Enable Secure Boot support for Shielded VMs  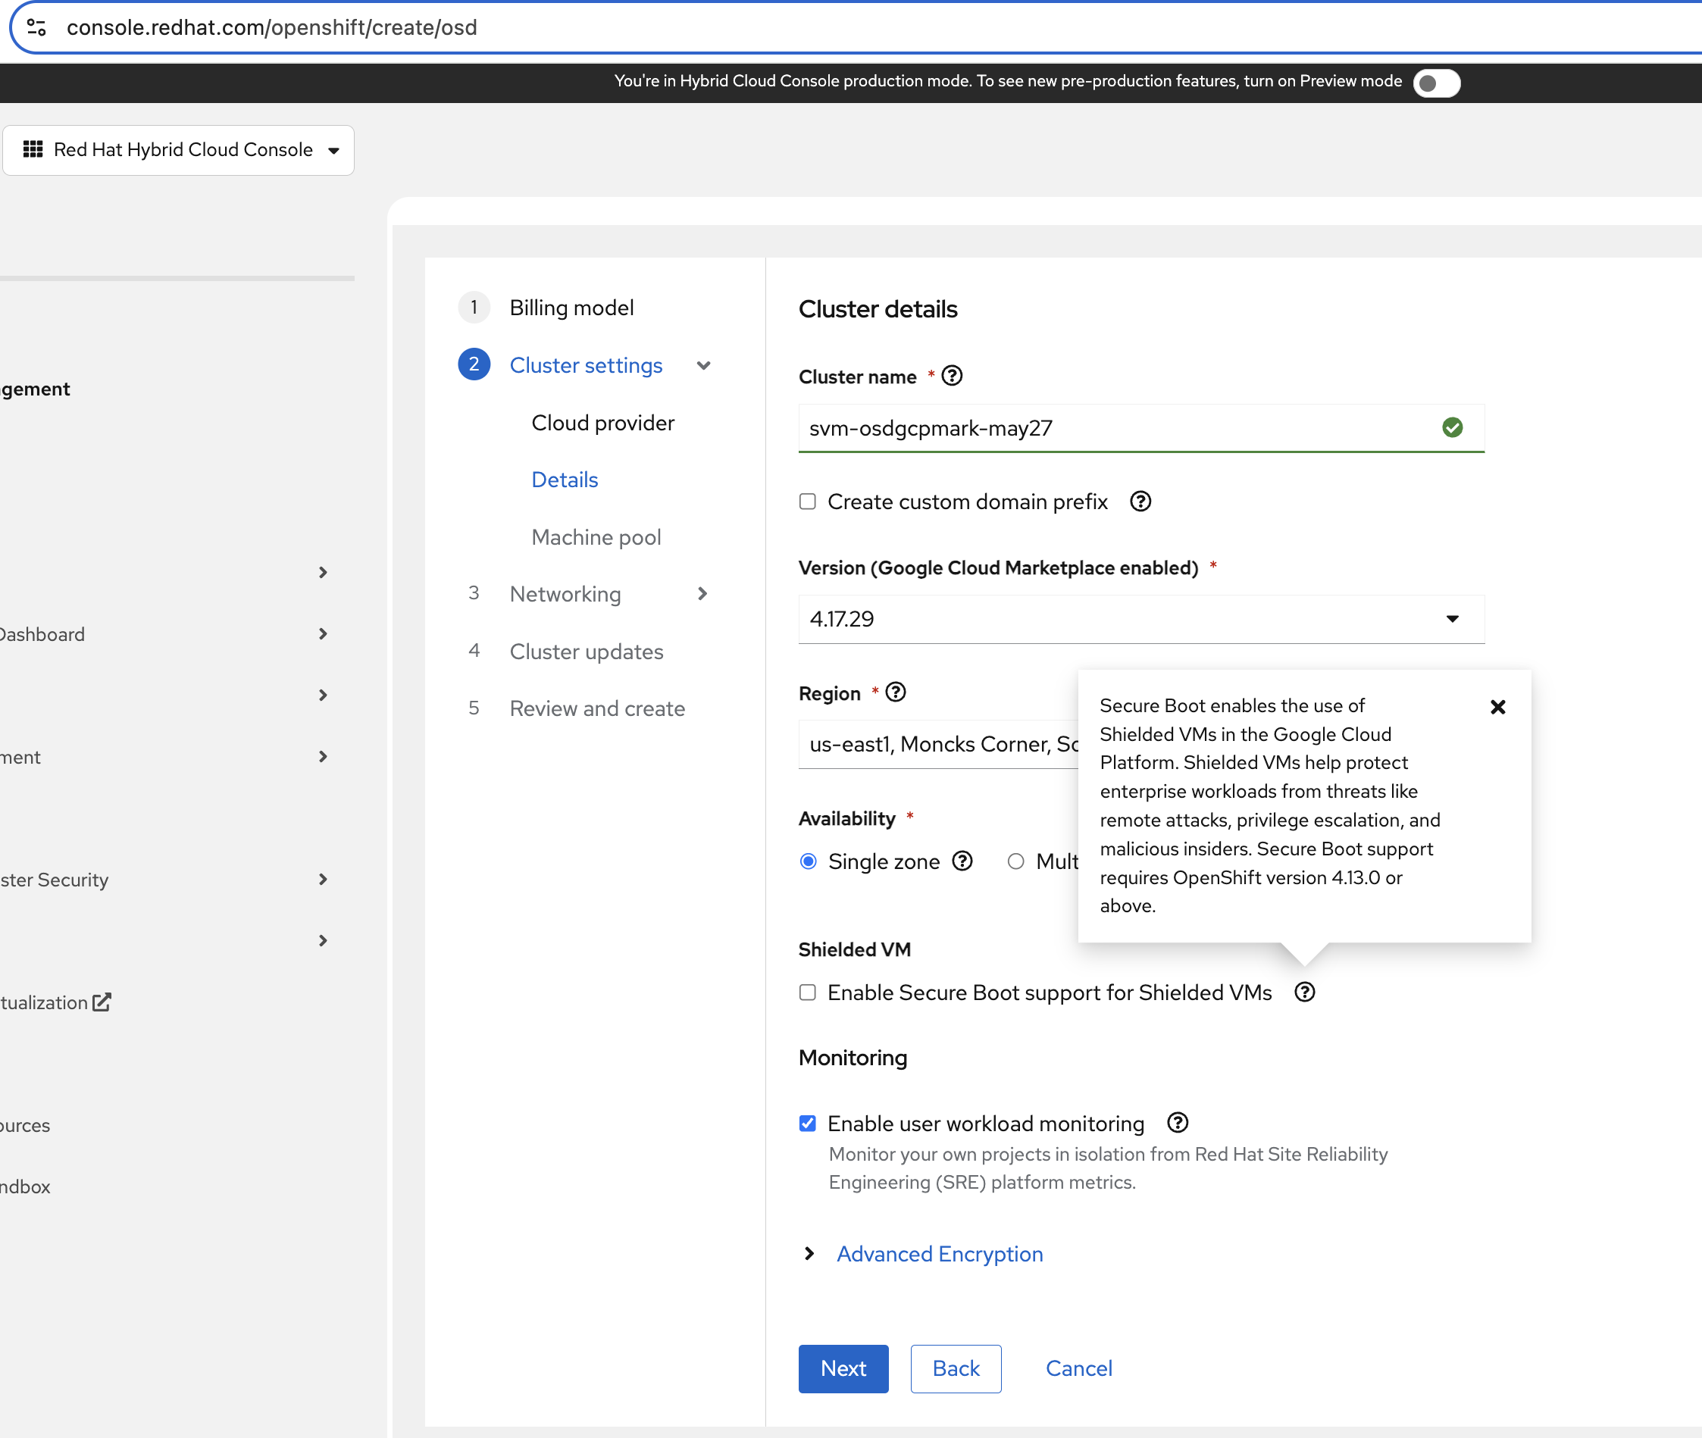(807, 992)
